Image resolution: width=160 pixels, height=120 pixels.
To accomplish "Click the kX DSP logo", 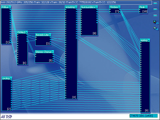I will point(6,117).
